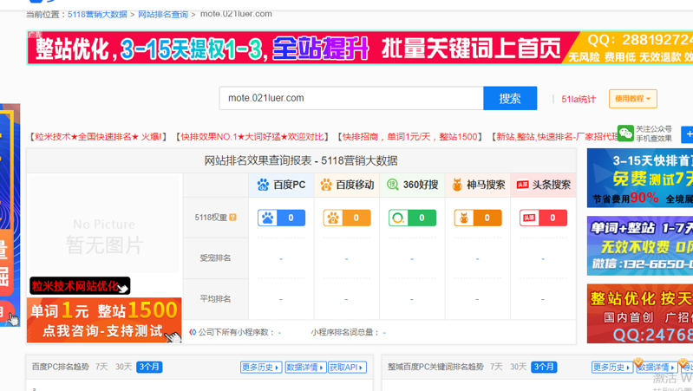Screen dimensions: 693x391
Task: Open 新站,整站,快速排名 ad link
Action: [555, 137]
